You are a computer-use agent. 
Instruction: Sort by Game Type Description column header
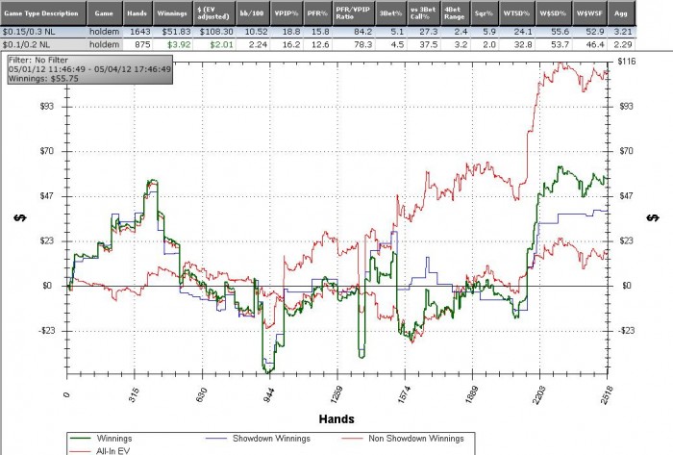pyautogui.click(x=43, y=13)
